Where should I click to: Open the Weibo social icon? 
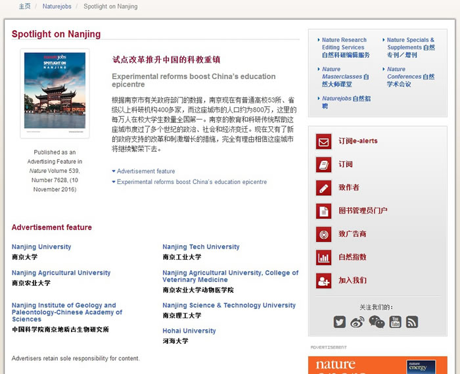(x=357, y=322)
